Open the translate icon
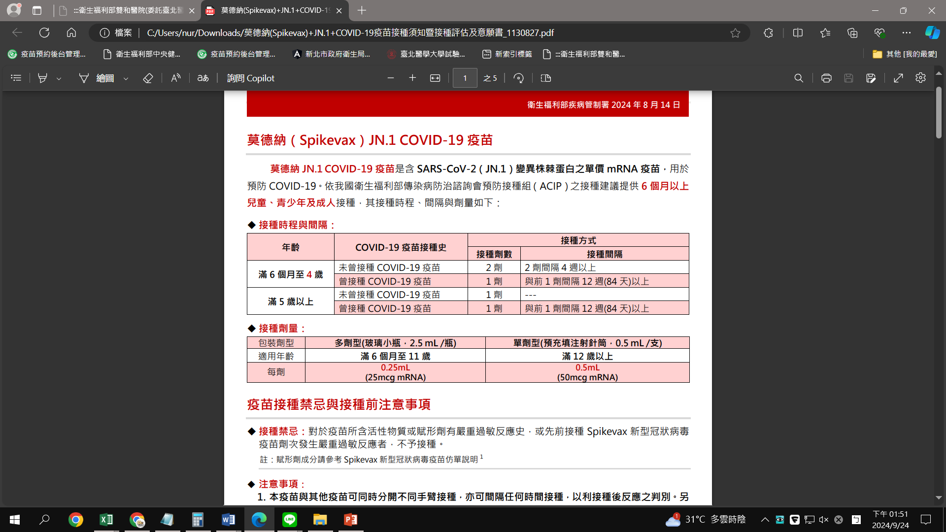Viewport: 946px width, 532px height. pos(203,78)
